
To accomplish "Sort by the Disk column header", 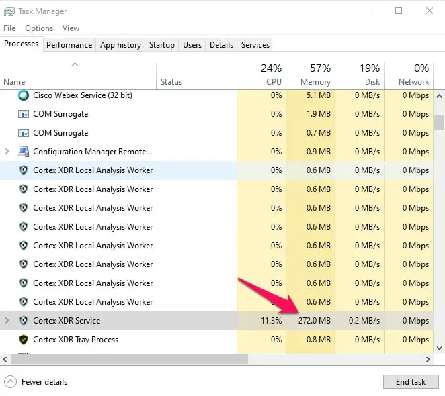I will pyautogui.click(x=360, y=75).
